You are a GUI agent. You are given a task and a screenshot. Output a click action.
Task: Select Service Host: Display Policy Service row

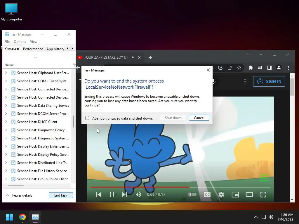tap(37, 155)
